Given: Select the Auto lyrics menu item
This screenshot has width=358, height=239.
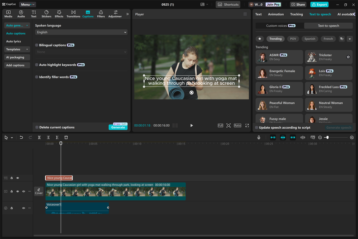Looking at the screenshot, I should tap(14, 41).
